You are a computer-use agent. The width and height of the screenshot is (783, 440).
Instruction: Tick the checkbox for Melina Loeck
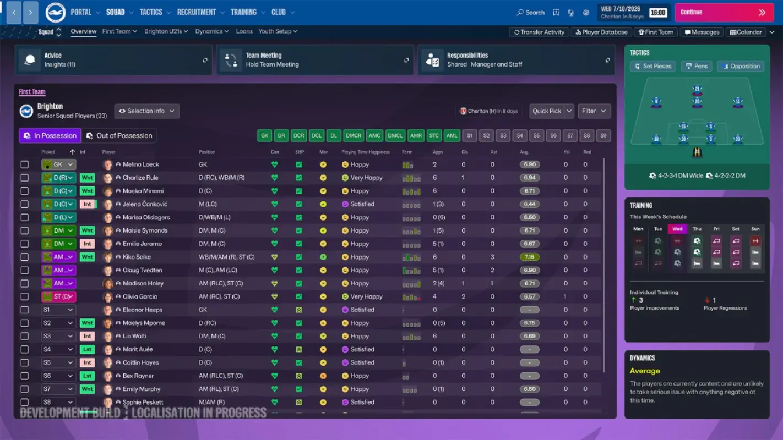click(24, 164)
